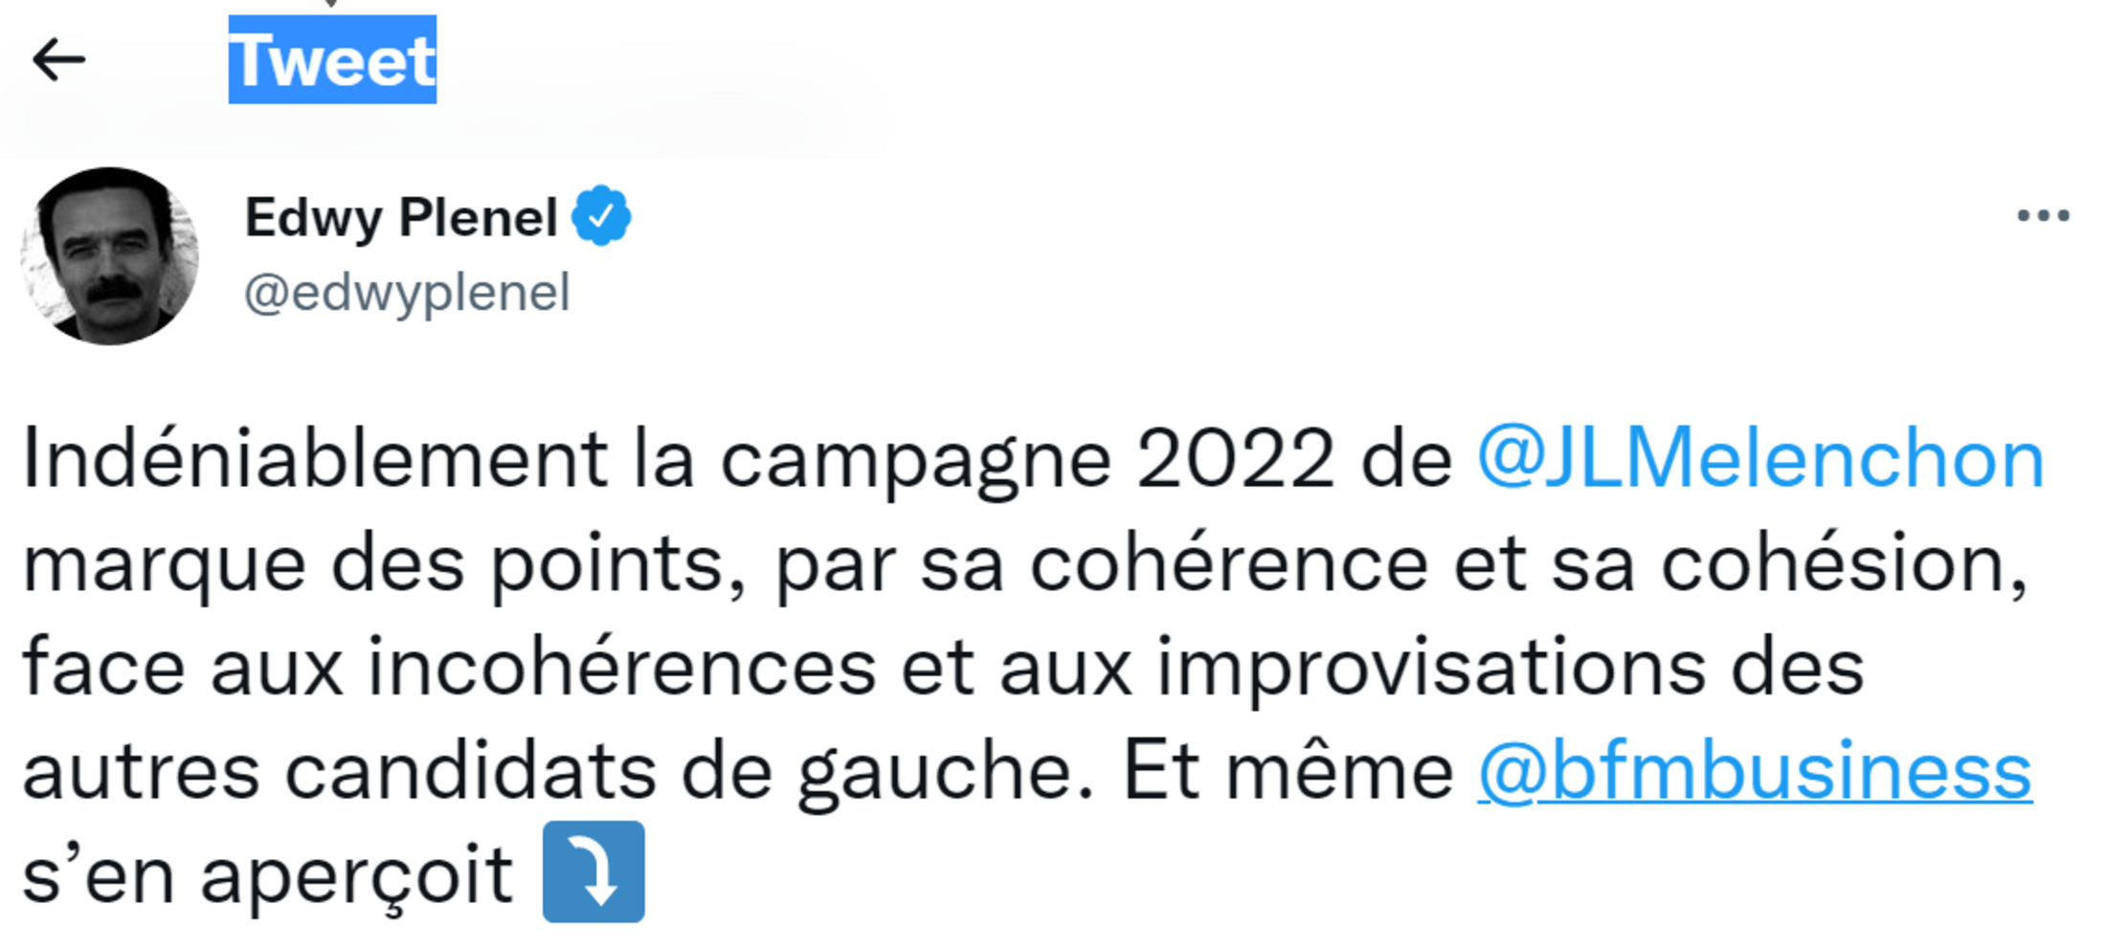
Task: Open Edwy Plenel's profile picture
Action: coord(110,256)
